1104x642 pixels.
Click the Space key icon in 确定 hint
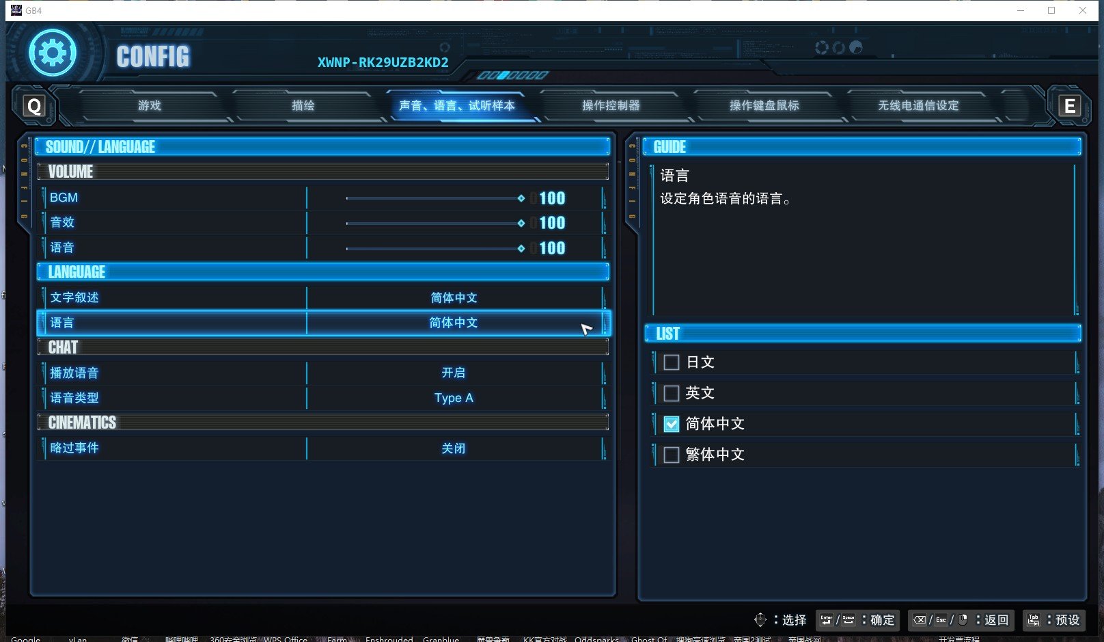click(848, 620)
